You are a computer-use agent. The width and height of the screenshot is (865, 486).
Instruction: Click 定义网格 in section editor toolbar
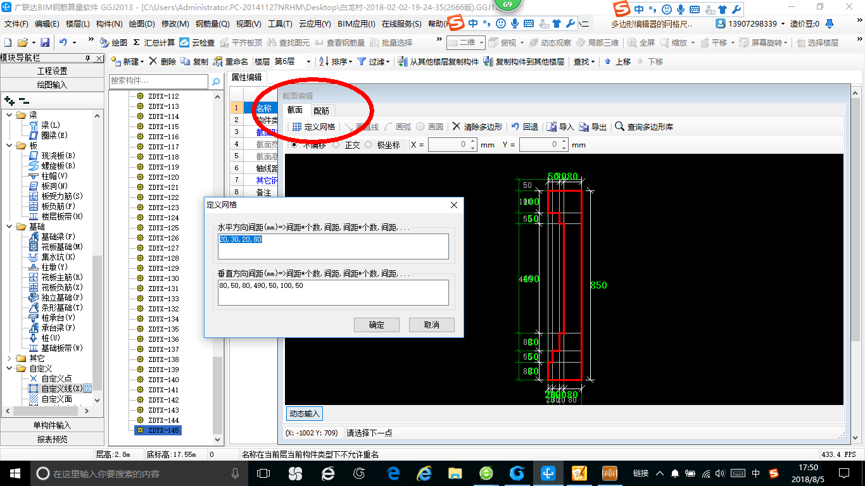point(313,127)
